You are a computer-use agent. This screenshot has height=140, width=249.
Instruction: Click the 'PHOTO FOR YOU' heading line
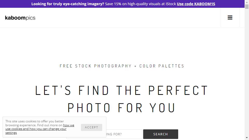click(x=121, y=108)
